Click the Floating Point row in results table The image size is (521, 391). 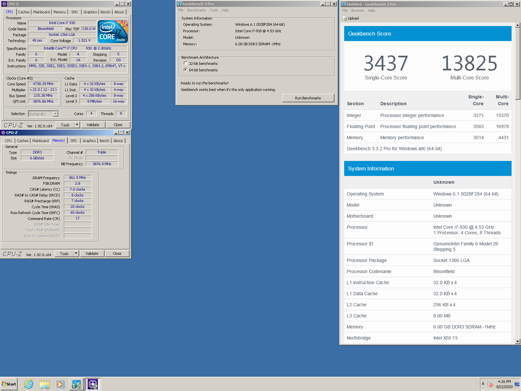pos(428,126)
